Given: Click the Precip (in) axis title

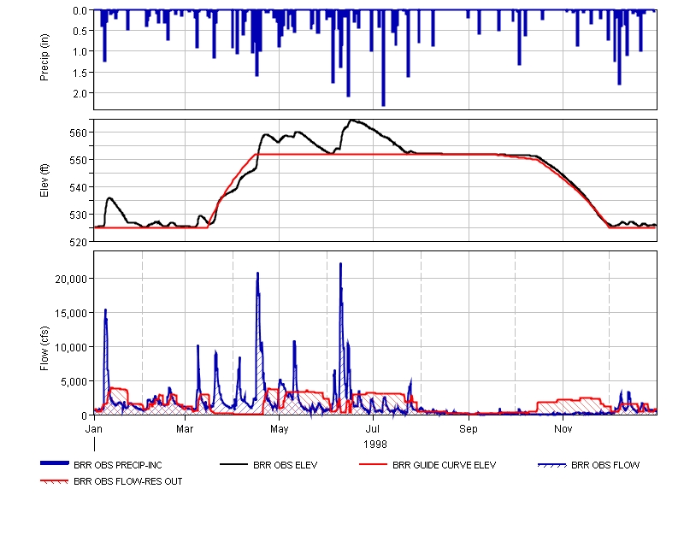Looking at the screenshot, I should (44, 57).
